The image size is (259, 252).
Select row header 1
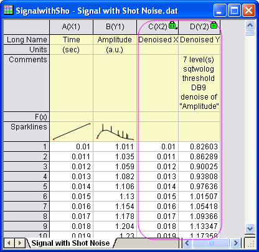pos(27,147)
